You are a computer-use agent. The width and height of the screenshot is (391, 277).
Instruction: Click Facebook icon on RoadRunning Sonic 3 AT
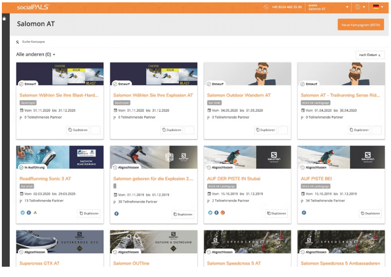click(x=29, y=213)
